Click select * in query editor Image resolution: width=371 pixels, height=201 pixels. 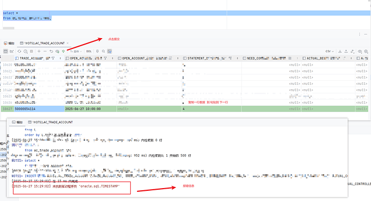[10, 13]
